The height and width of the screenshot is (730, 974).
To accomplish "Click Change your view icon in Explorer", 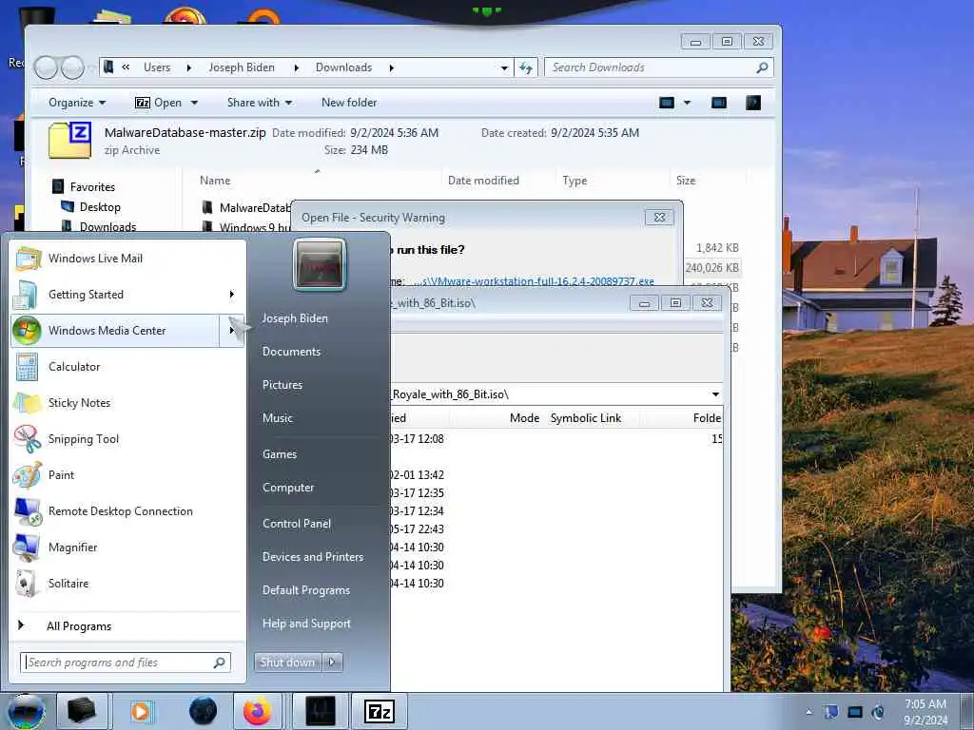I will tap(667, 103).
